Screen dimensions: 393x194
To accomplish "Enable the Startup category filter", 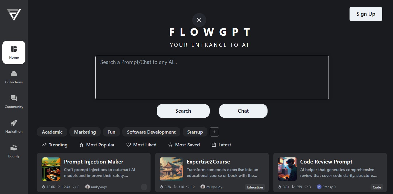I will [x=195, y=132].
